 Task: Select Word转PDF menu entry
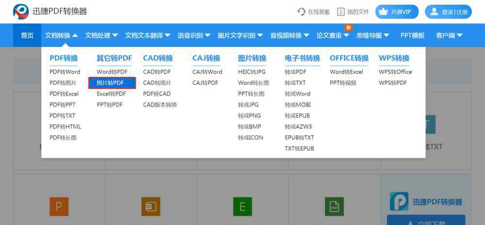112,72
